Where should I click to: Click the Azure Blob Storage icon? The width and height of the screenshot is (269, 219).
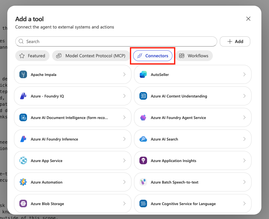tap(23, 204)
